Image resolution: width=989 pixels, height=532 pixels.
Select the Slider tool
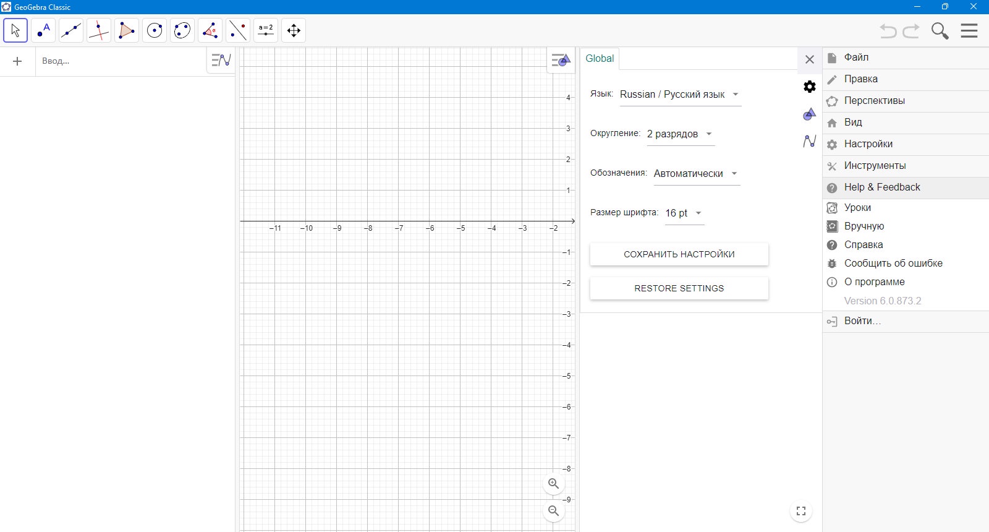266,30
